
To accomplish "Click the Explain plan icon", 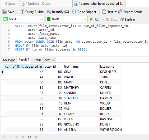I will click(x=122, y=19).
